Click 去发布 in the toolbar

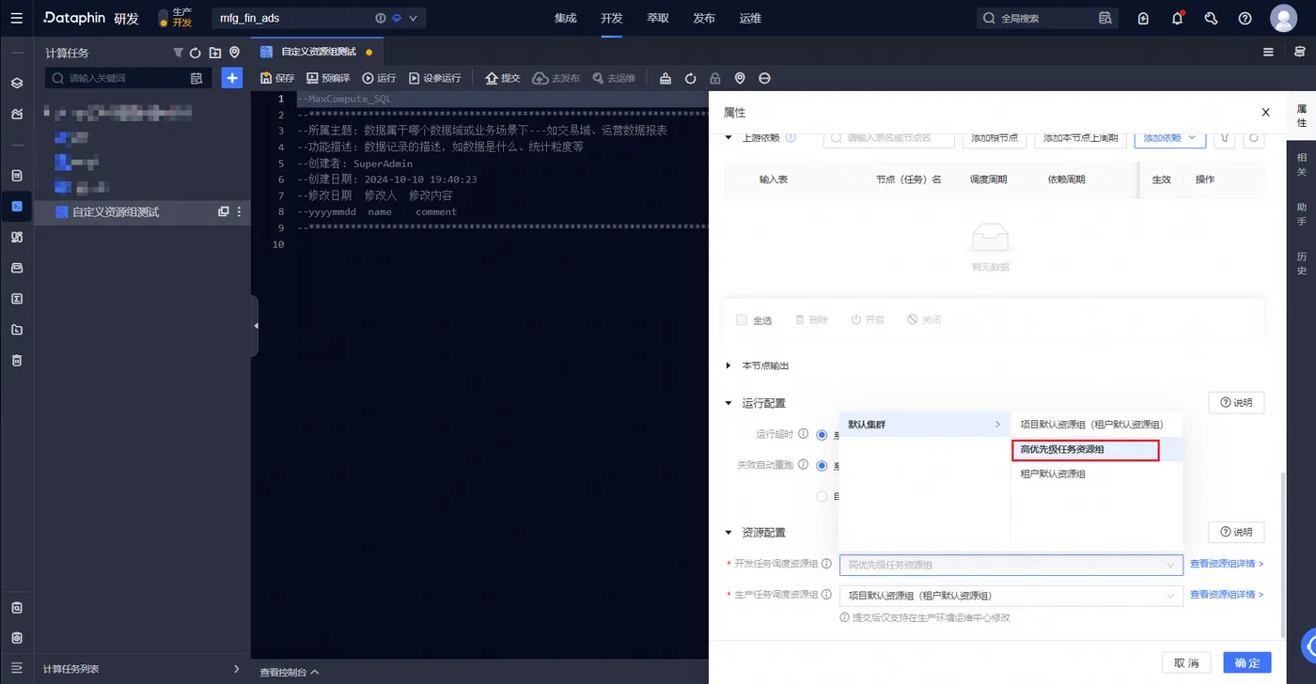[x=556, y=78]
